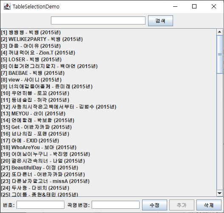Screen dimensions: 224x213
Task: Click the Java app icon in title bar
Action: coord(7,6)
